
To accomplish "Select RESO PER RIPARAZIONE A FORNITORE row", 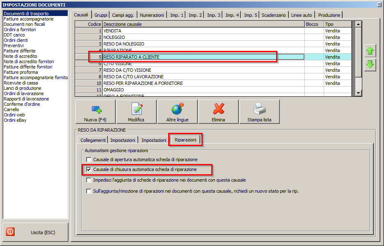I will (213, 84).
